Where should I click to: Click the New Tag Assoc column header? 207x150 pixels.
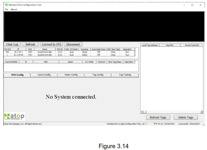pos(115,62)
